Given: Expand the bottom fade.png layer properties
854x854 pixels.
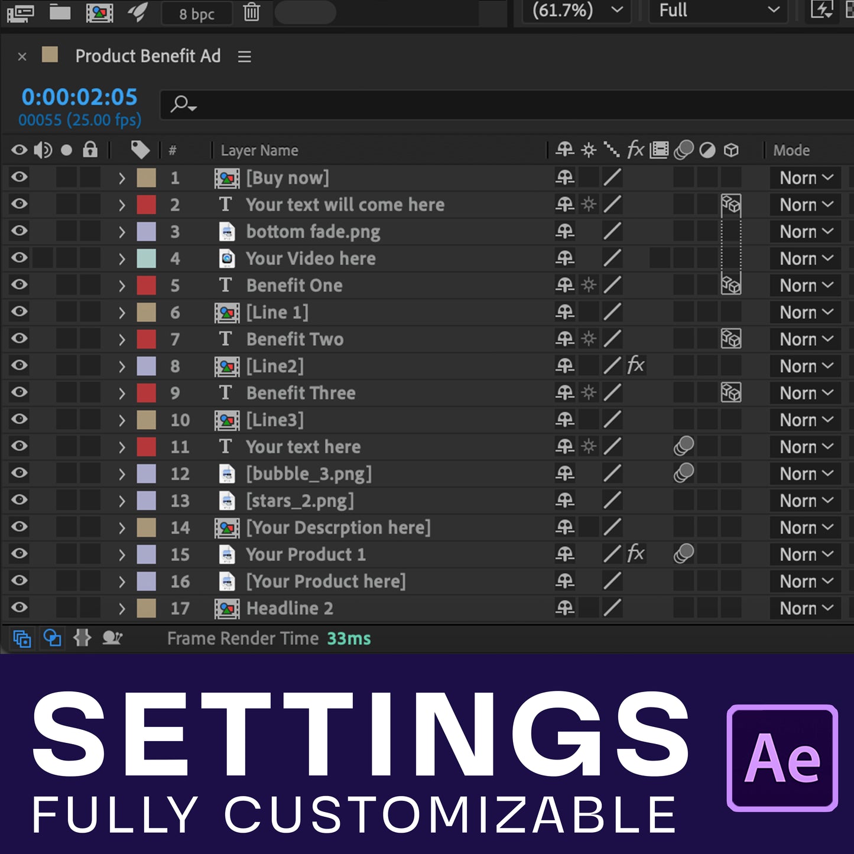Looking at the screenshot, I should tap(122, 232).
